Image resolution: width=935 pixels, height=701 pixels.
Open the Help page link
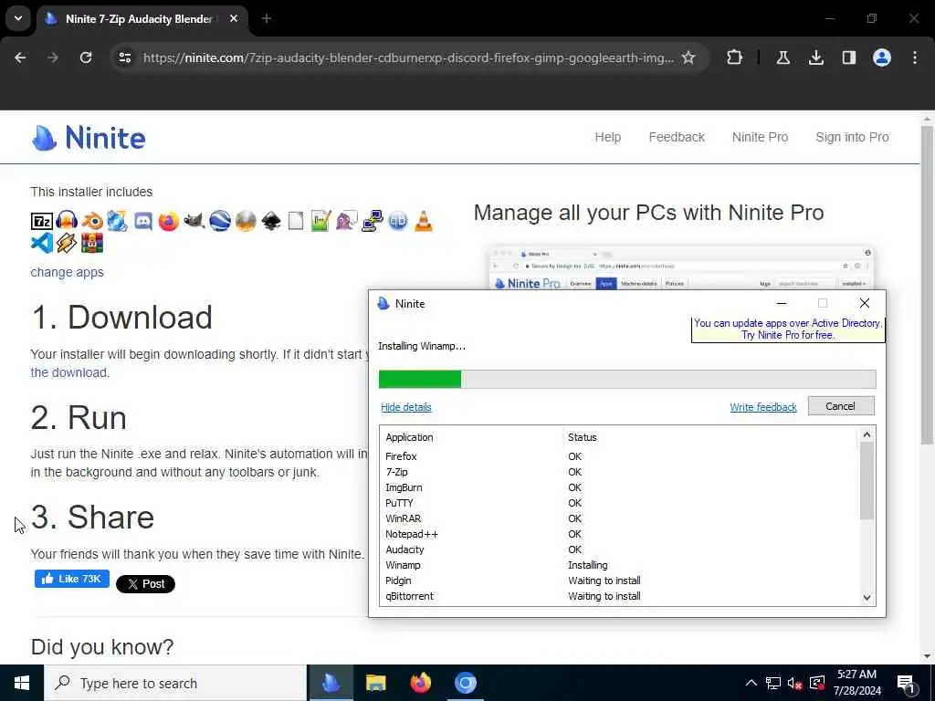click(607, 137)
